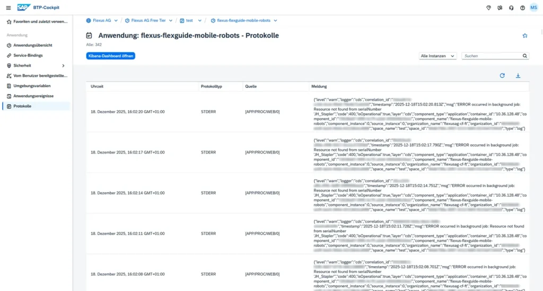The width and height of the screenshot is (543, 291).
Task: Open the help icon in header
Action: coord(522,7)
